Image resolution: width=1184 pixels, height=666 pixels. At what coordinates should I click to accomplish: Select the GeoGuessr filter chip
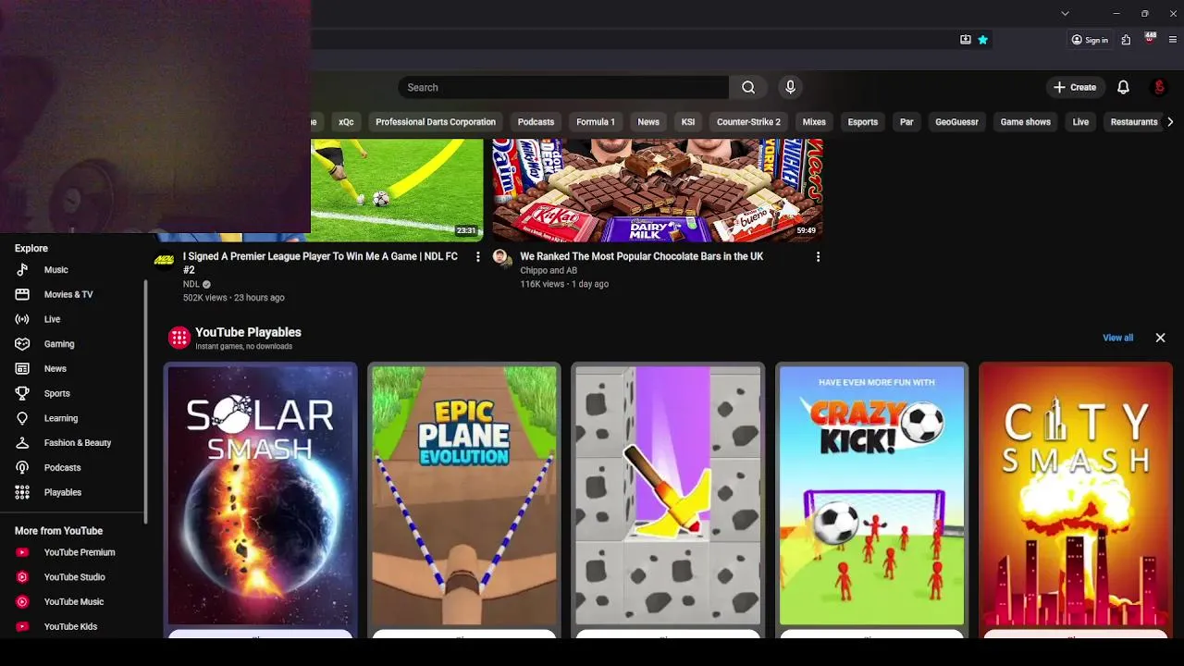[956, 122]
